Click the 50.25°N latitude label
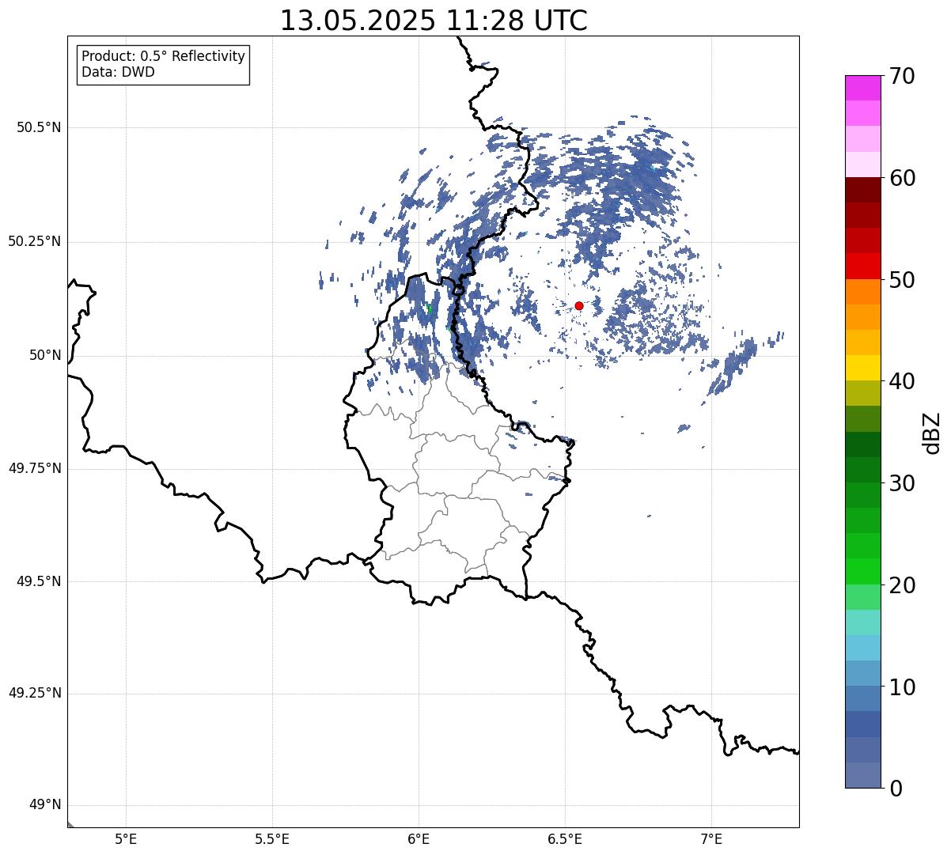This screenshot has width=951, height=855. tap(34, 241)
